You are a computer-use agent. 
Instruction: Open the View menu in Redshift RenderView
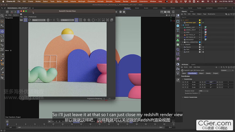point(26,17)
